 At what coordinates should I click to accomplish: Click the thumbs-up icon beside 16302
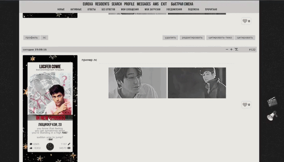[x=31, y=148]
